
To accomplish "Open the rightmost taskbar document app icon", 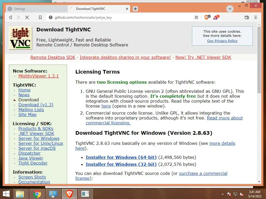I will (85, 194).
